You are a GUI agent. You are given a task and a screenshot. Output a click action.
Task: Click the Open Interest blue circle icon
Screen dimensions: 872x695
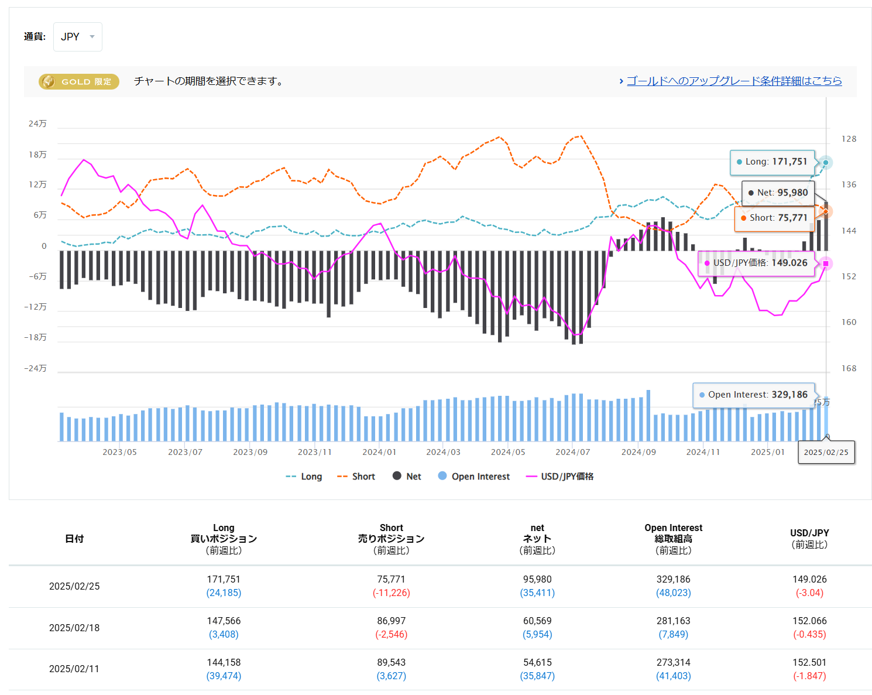tap(442, 476)
